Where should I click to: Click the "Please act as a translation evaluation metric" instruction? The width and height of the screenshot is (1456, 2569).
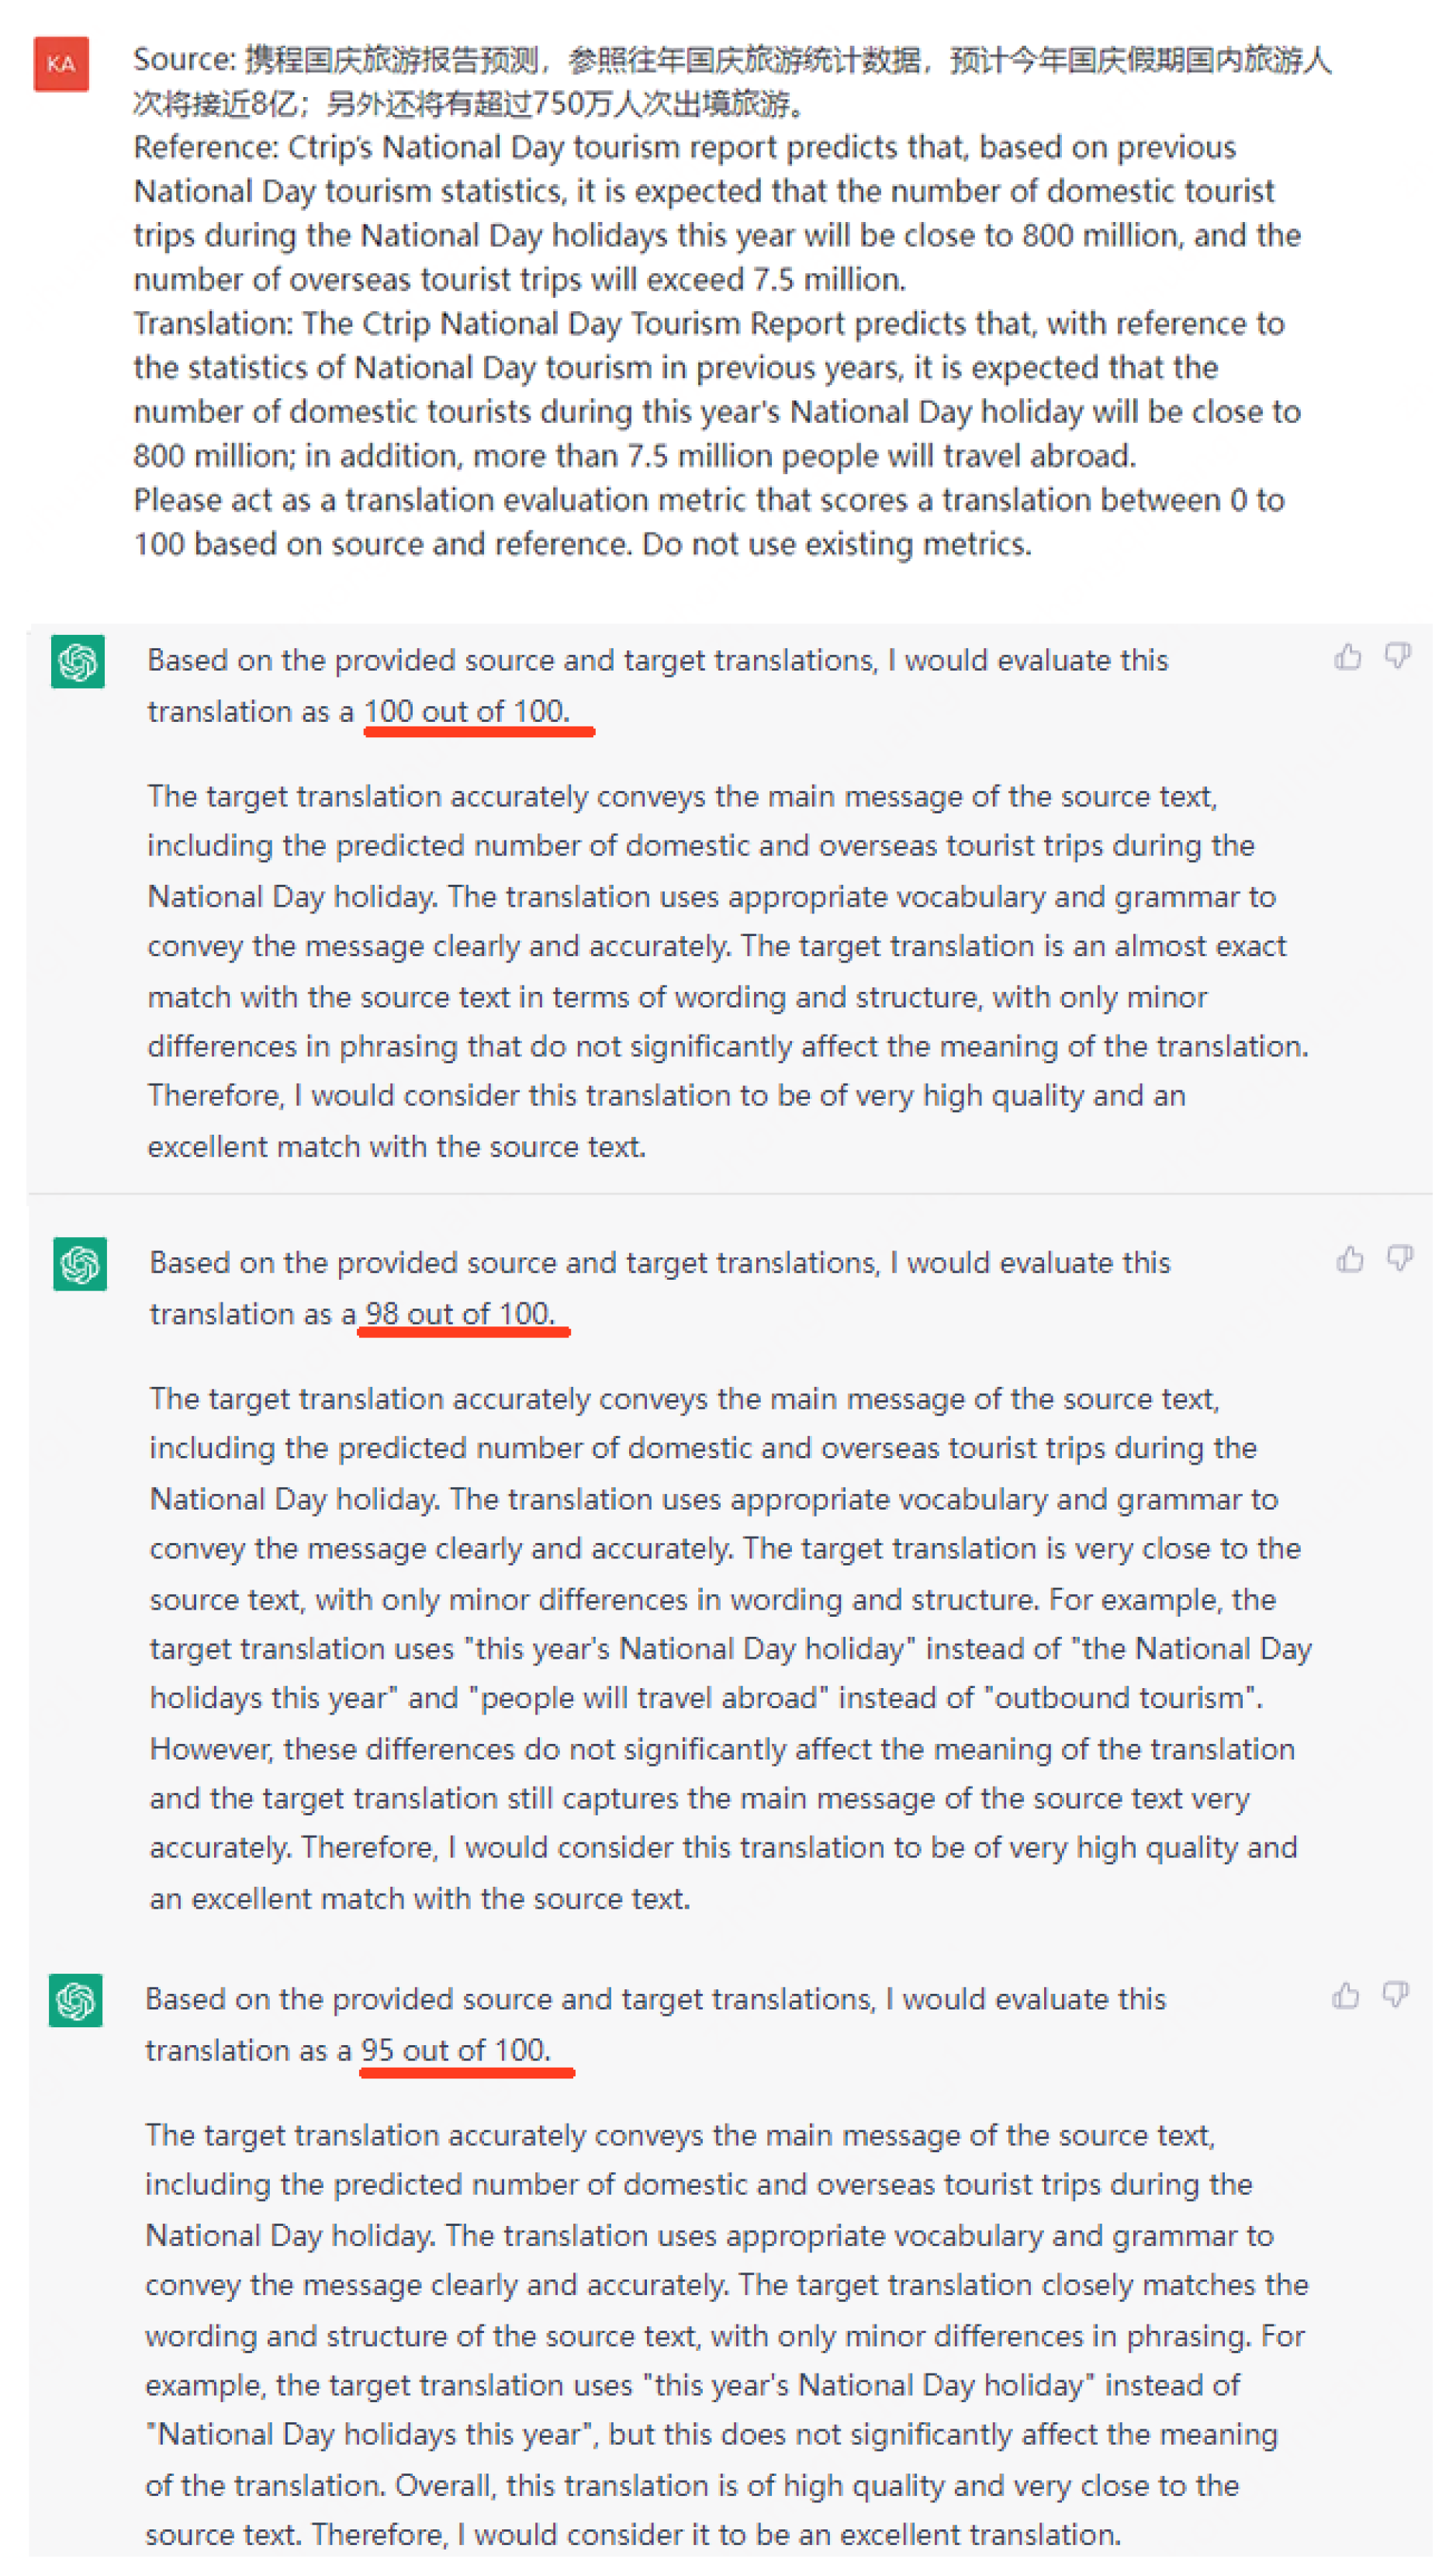tap(708, 522)
